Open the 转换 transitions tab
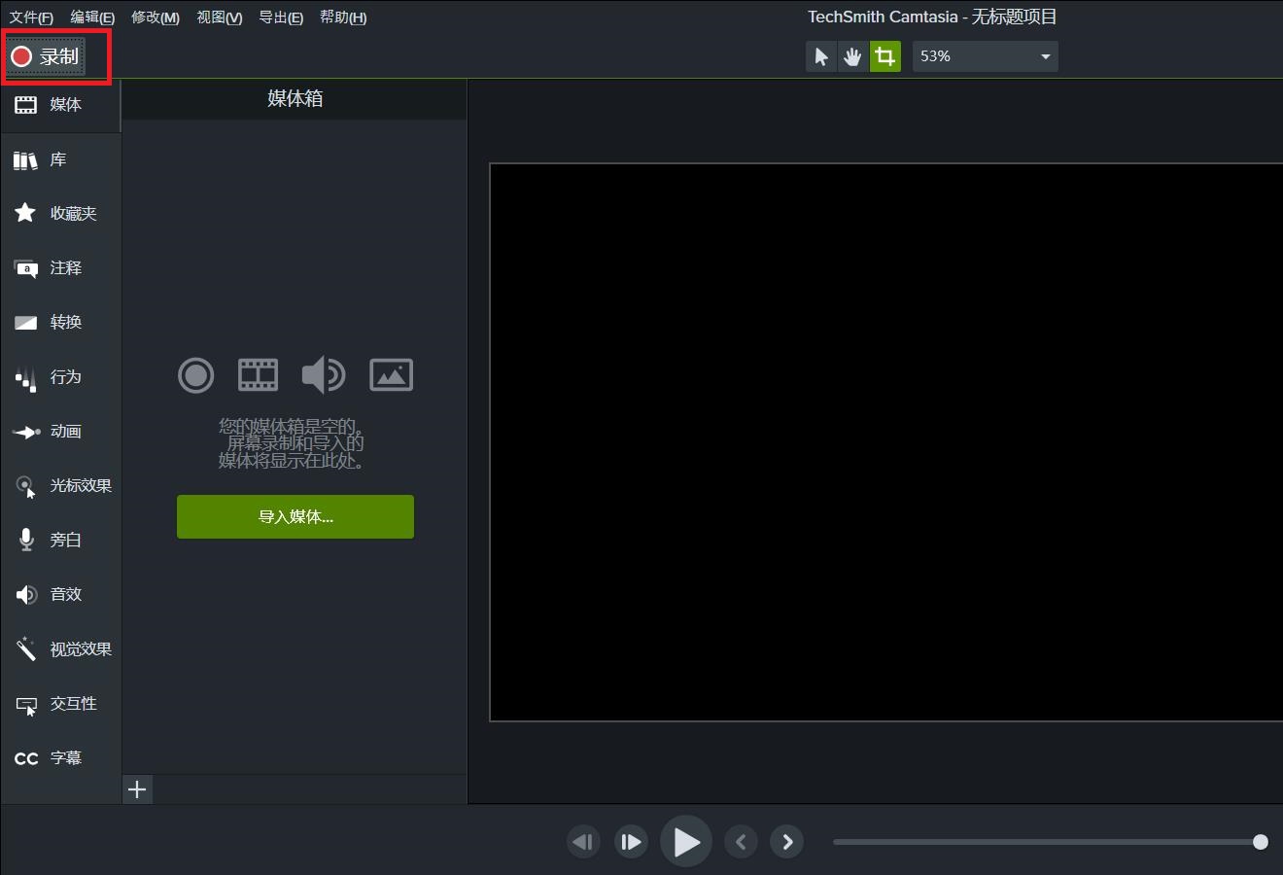Screen dimensions: 1283x875 (x=60, y=323)
